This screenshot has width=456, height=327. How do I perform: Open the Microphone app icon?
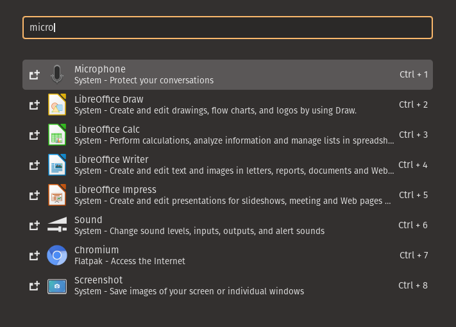click(57, 74)
